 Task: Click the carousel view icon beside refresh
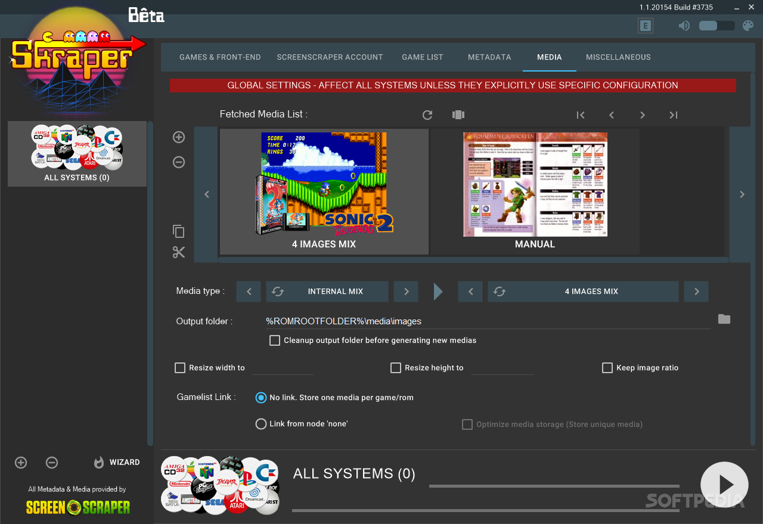458,115
